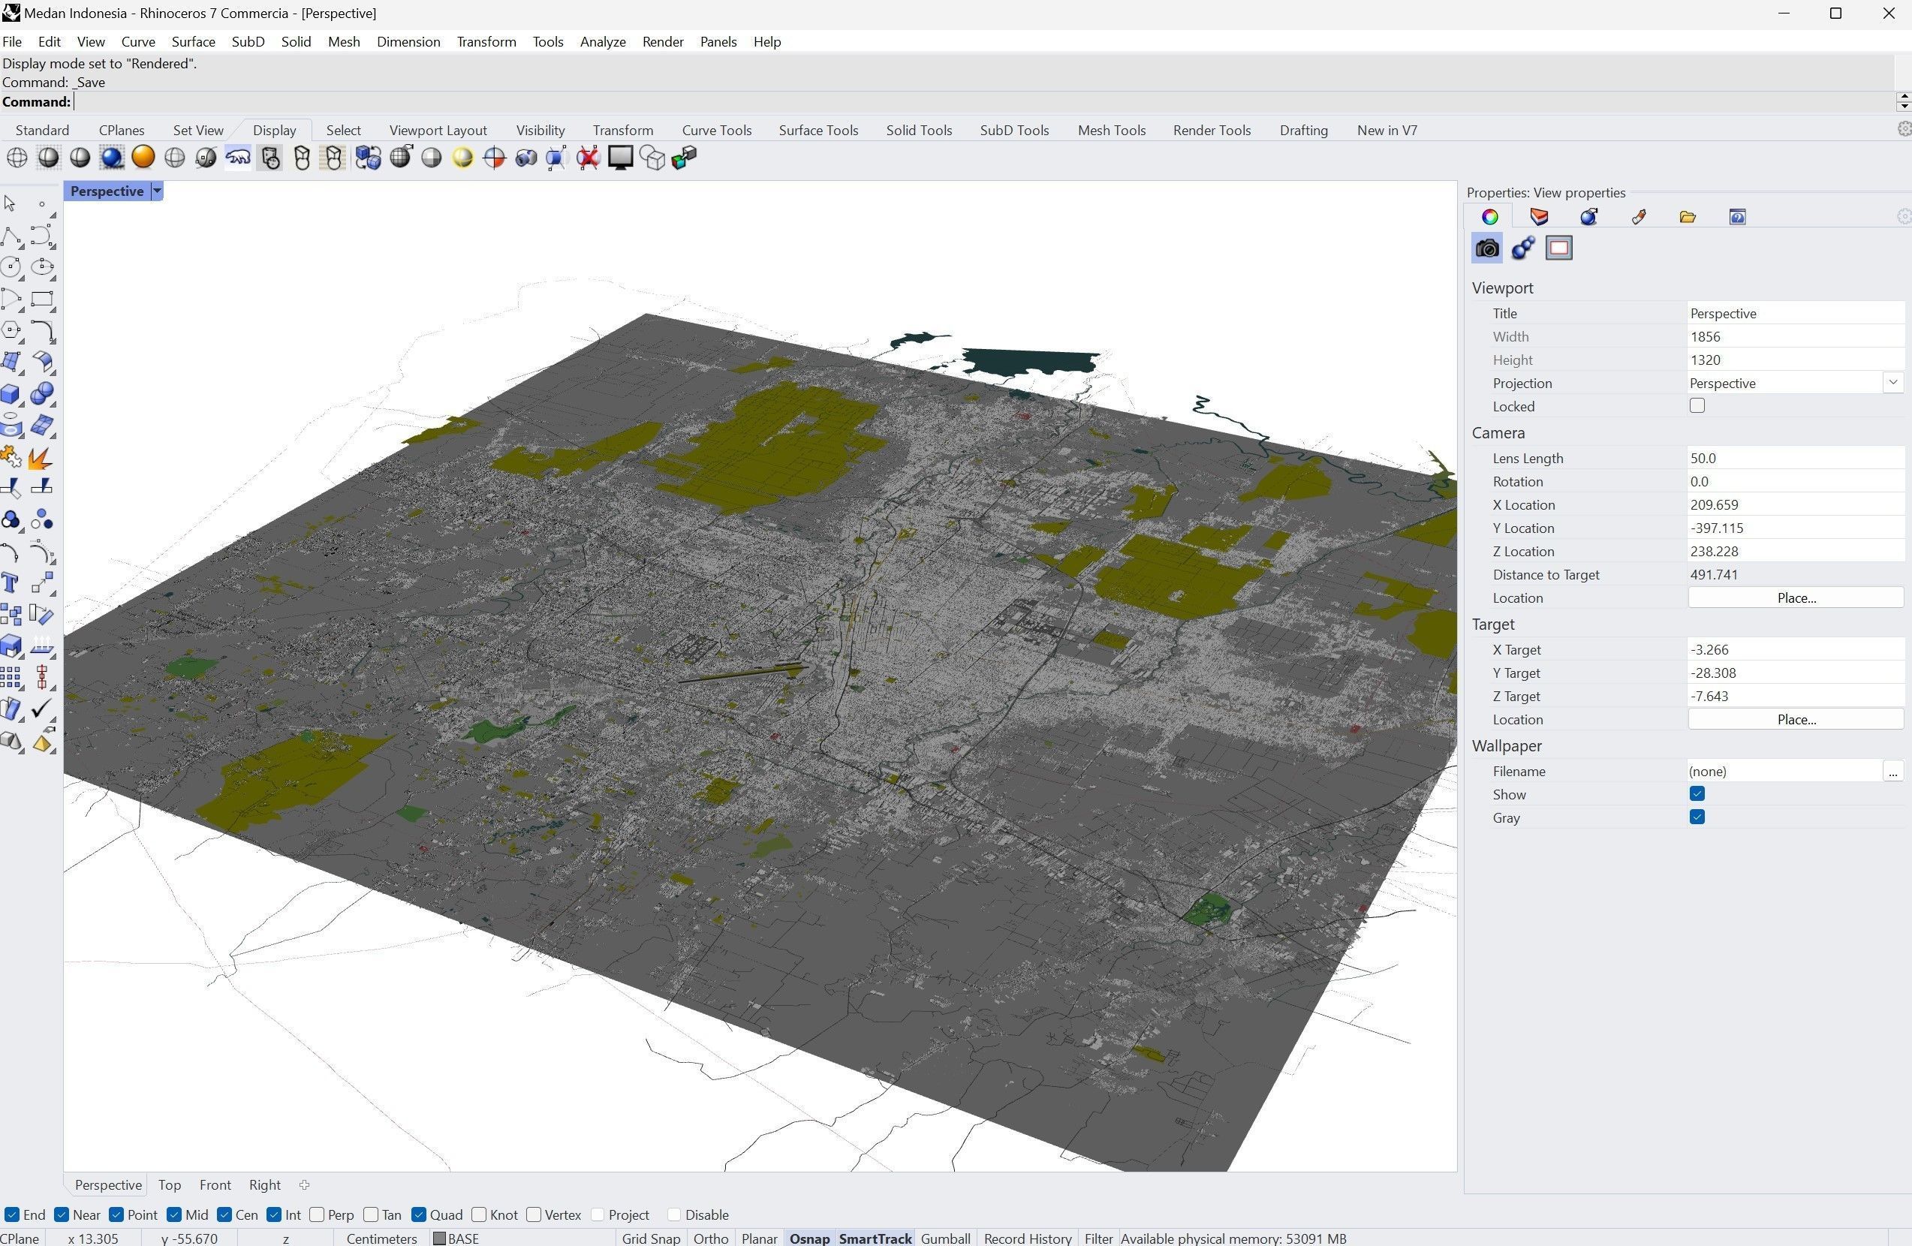
Task: Click the puzzle-piece Join tool
Action: pos(11,458)
